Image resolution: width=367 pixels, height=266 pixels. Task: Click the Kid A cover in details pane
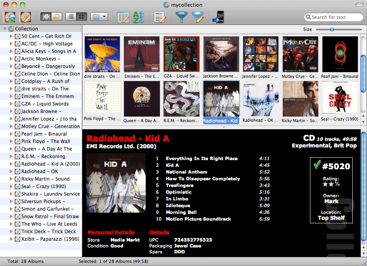pos(116,183)
